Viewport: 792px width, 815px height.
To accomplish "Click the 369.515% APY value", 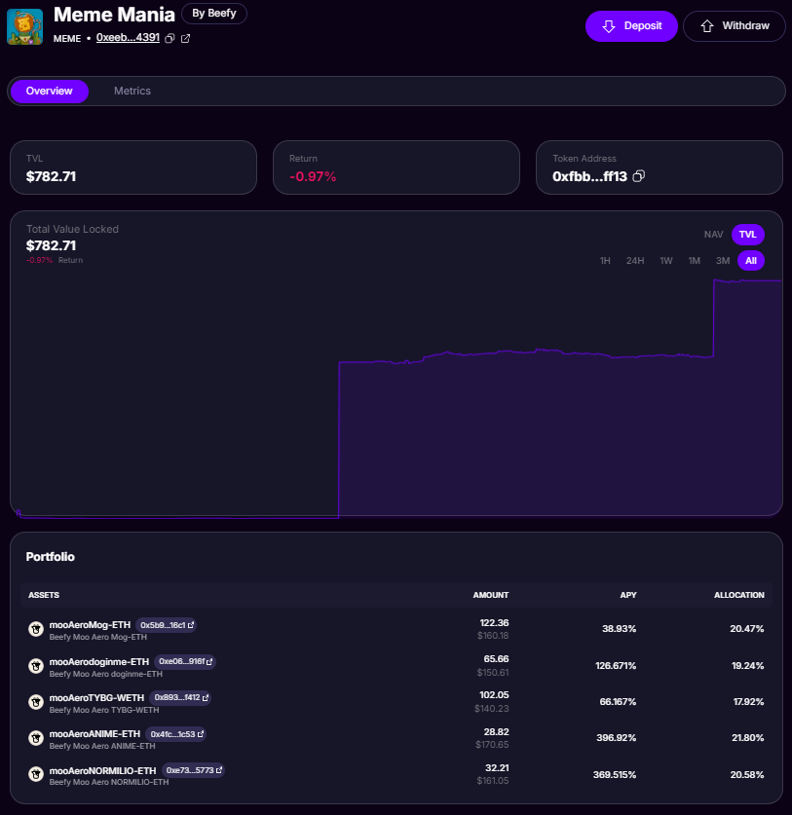I will click(615, 775).
